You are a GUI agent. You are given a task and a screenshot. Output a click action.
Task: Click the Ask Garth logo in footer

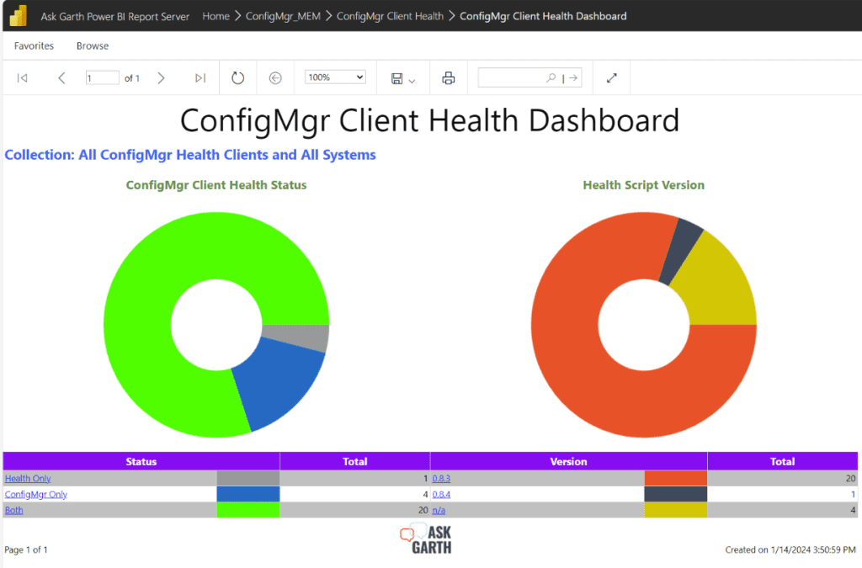pyautogui.click(x=426, y=539)
